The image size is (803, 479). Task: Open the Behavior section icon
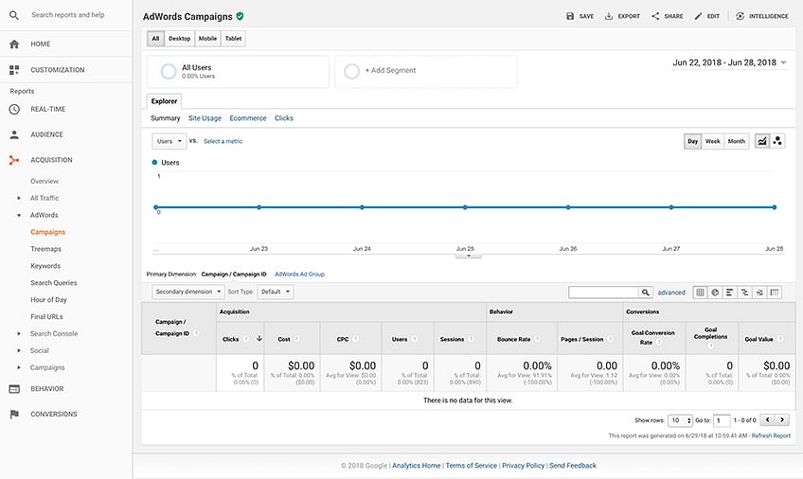click(14, 389)
